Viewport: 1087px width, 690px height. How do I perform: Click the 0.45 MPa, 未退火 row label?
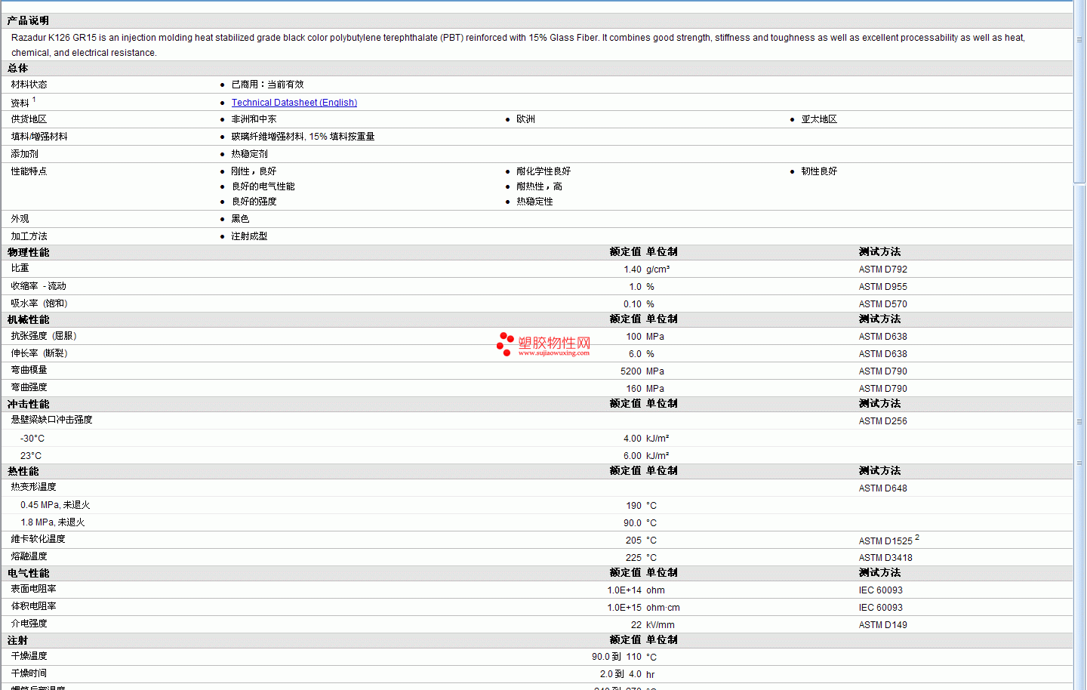(x=55, y=505)
